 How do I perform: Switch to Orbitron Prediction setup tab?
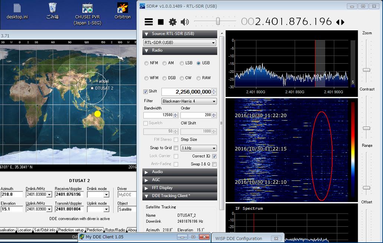coord(71,230)
